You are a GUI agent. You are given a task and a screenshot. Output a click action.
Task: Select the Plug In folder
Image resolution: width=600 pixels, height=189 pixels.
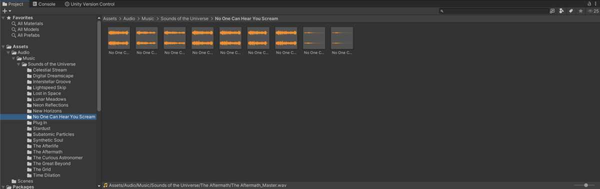click(36, 123)
